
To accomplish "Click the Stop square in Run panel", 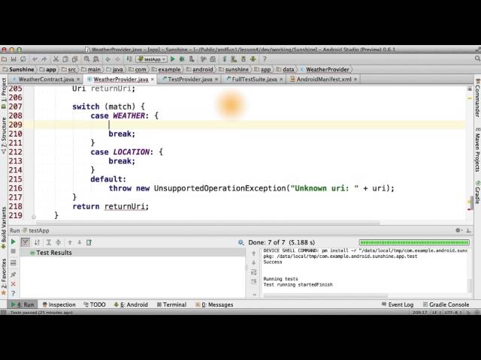I will coord(14,252).
